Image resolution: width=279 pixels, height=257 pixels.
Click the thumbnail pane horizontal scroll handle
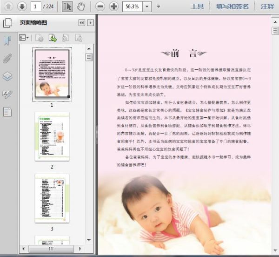[51, 249]
